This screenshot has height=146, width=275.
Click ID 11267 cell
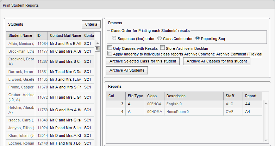click(42, 61)
